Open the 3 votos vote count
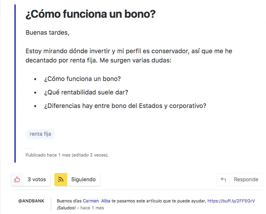This screenshot has width=266, height=214. [37, 179]
